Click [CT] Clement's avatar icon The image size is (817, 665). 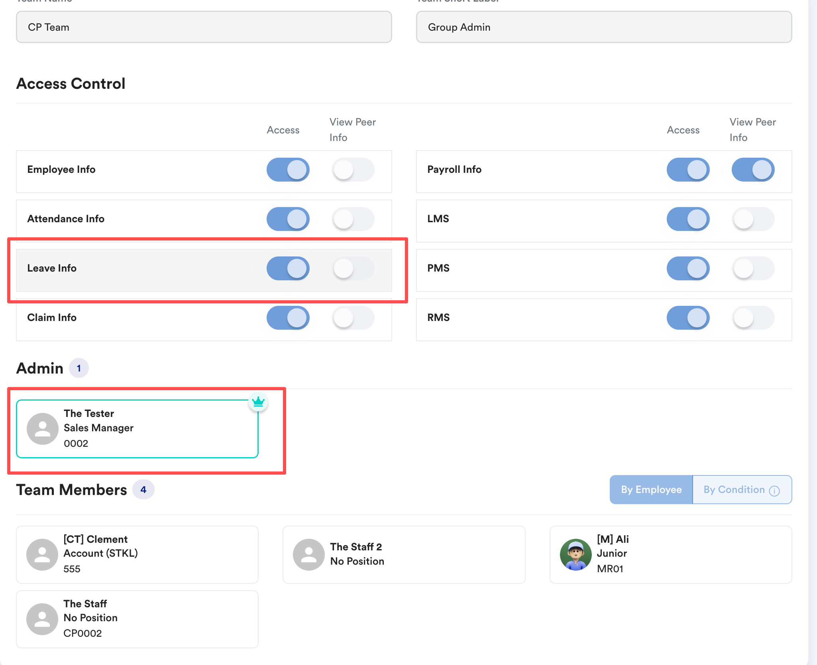[43, 554]
